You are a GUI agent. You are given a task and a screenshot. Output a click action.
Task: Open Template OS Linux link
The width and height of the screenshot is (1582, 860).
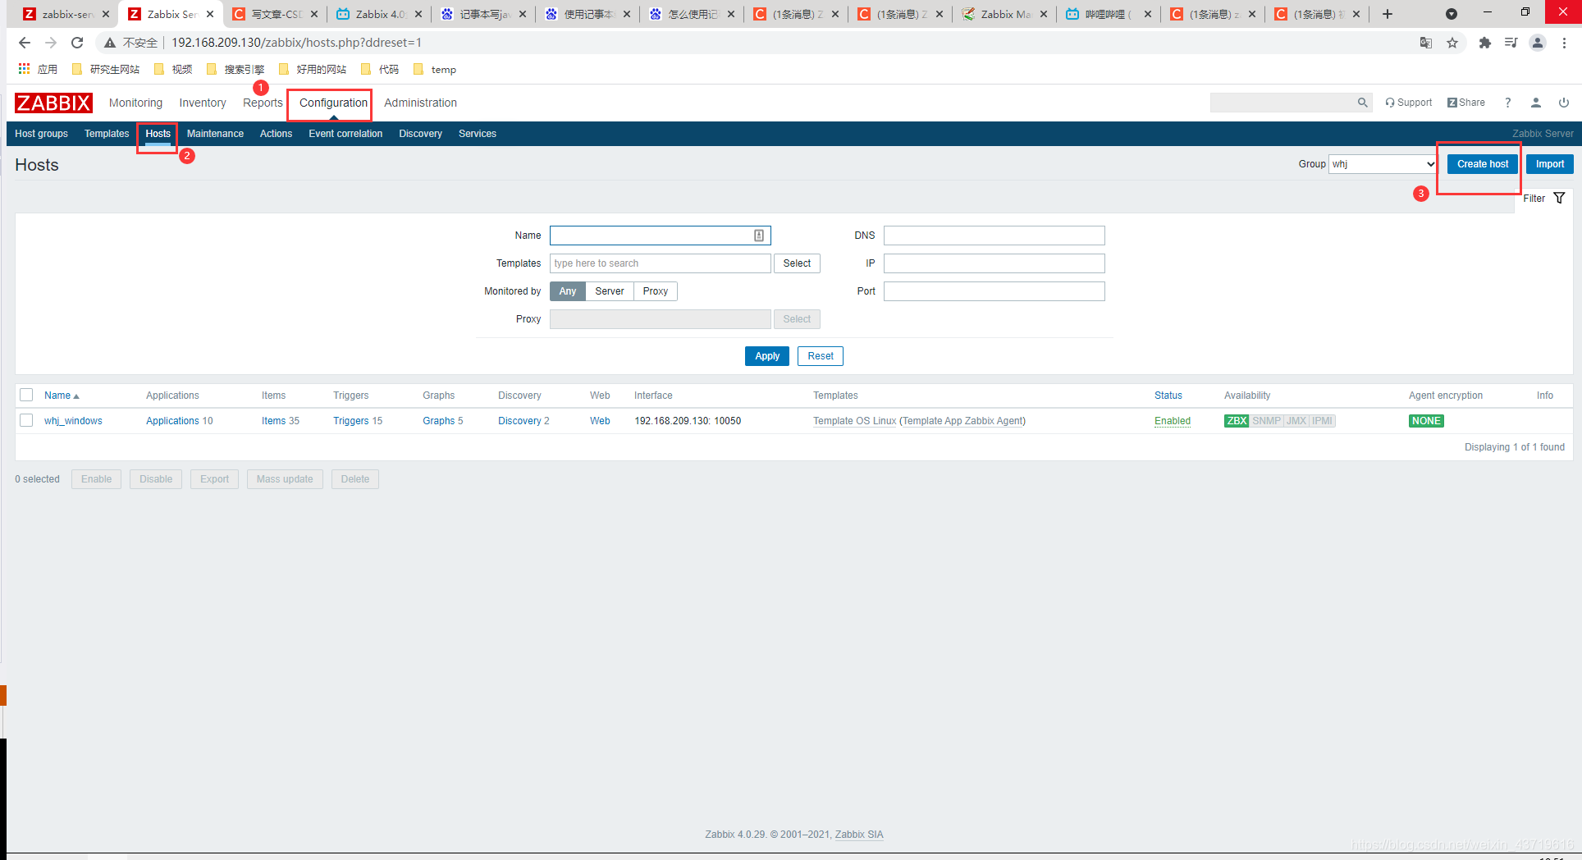(x=854, y=421)
